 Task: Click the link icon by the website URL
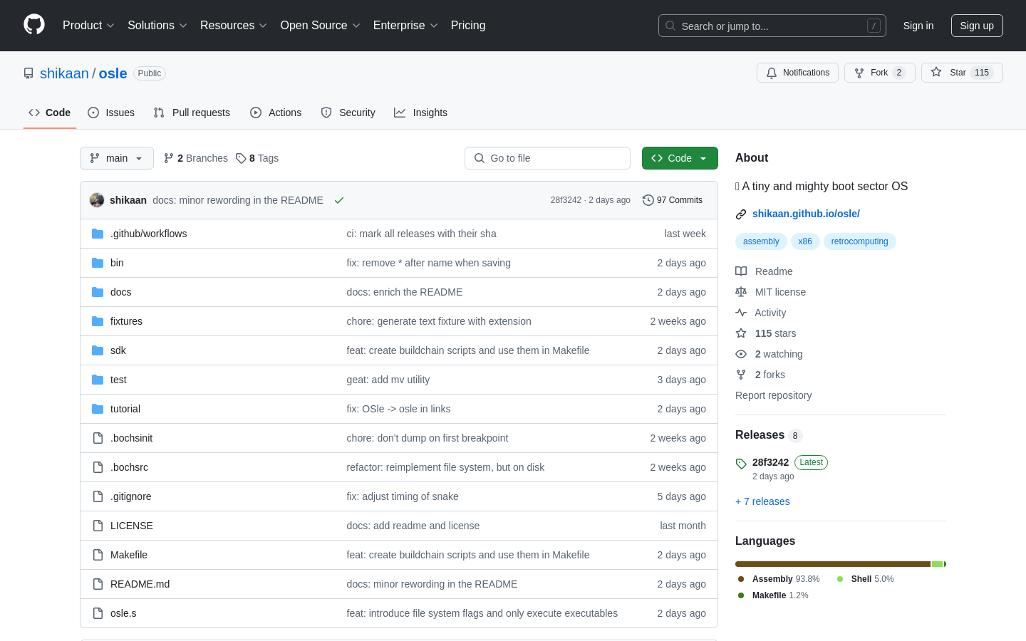tap(741, 214)
